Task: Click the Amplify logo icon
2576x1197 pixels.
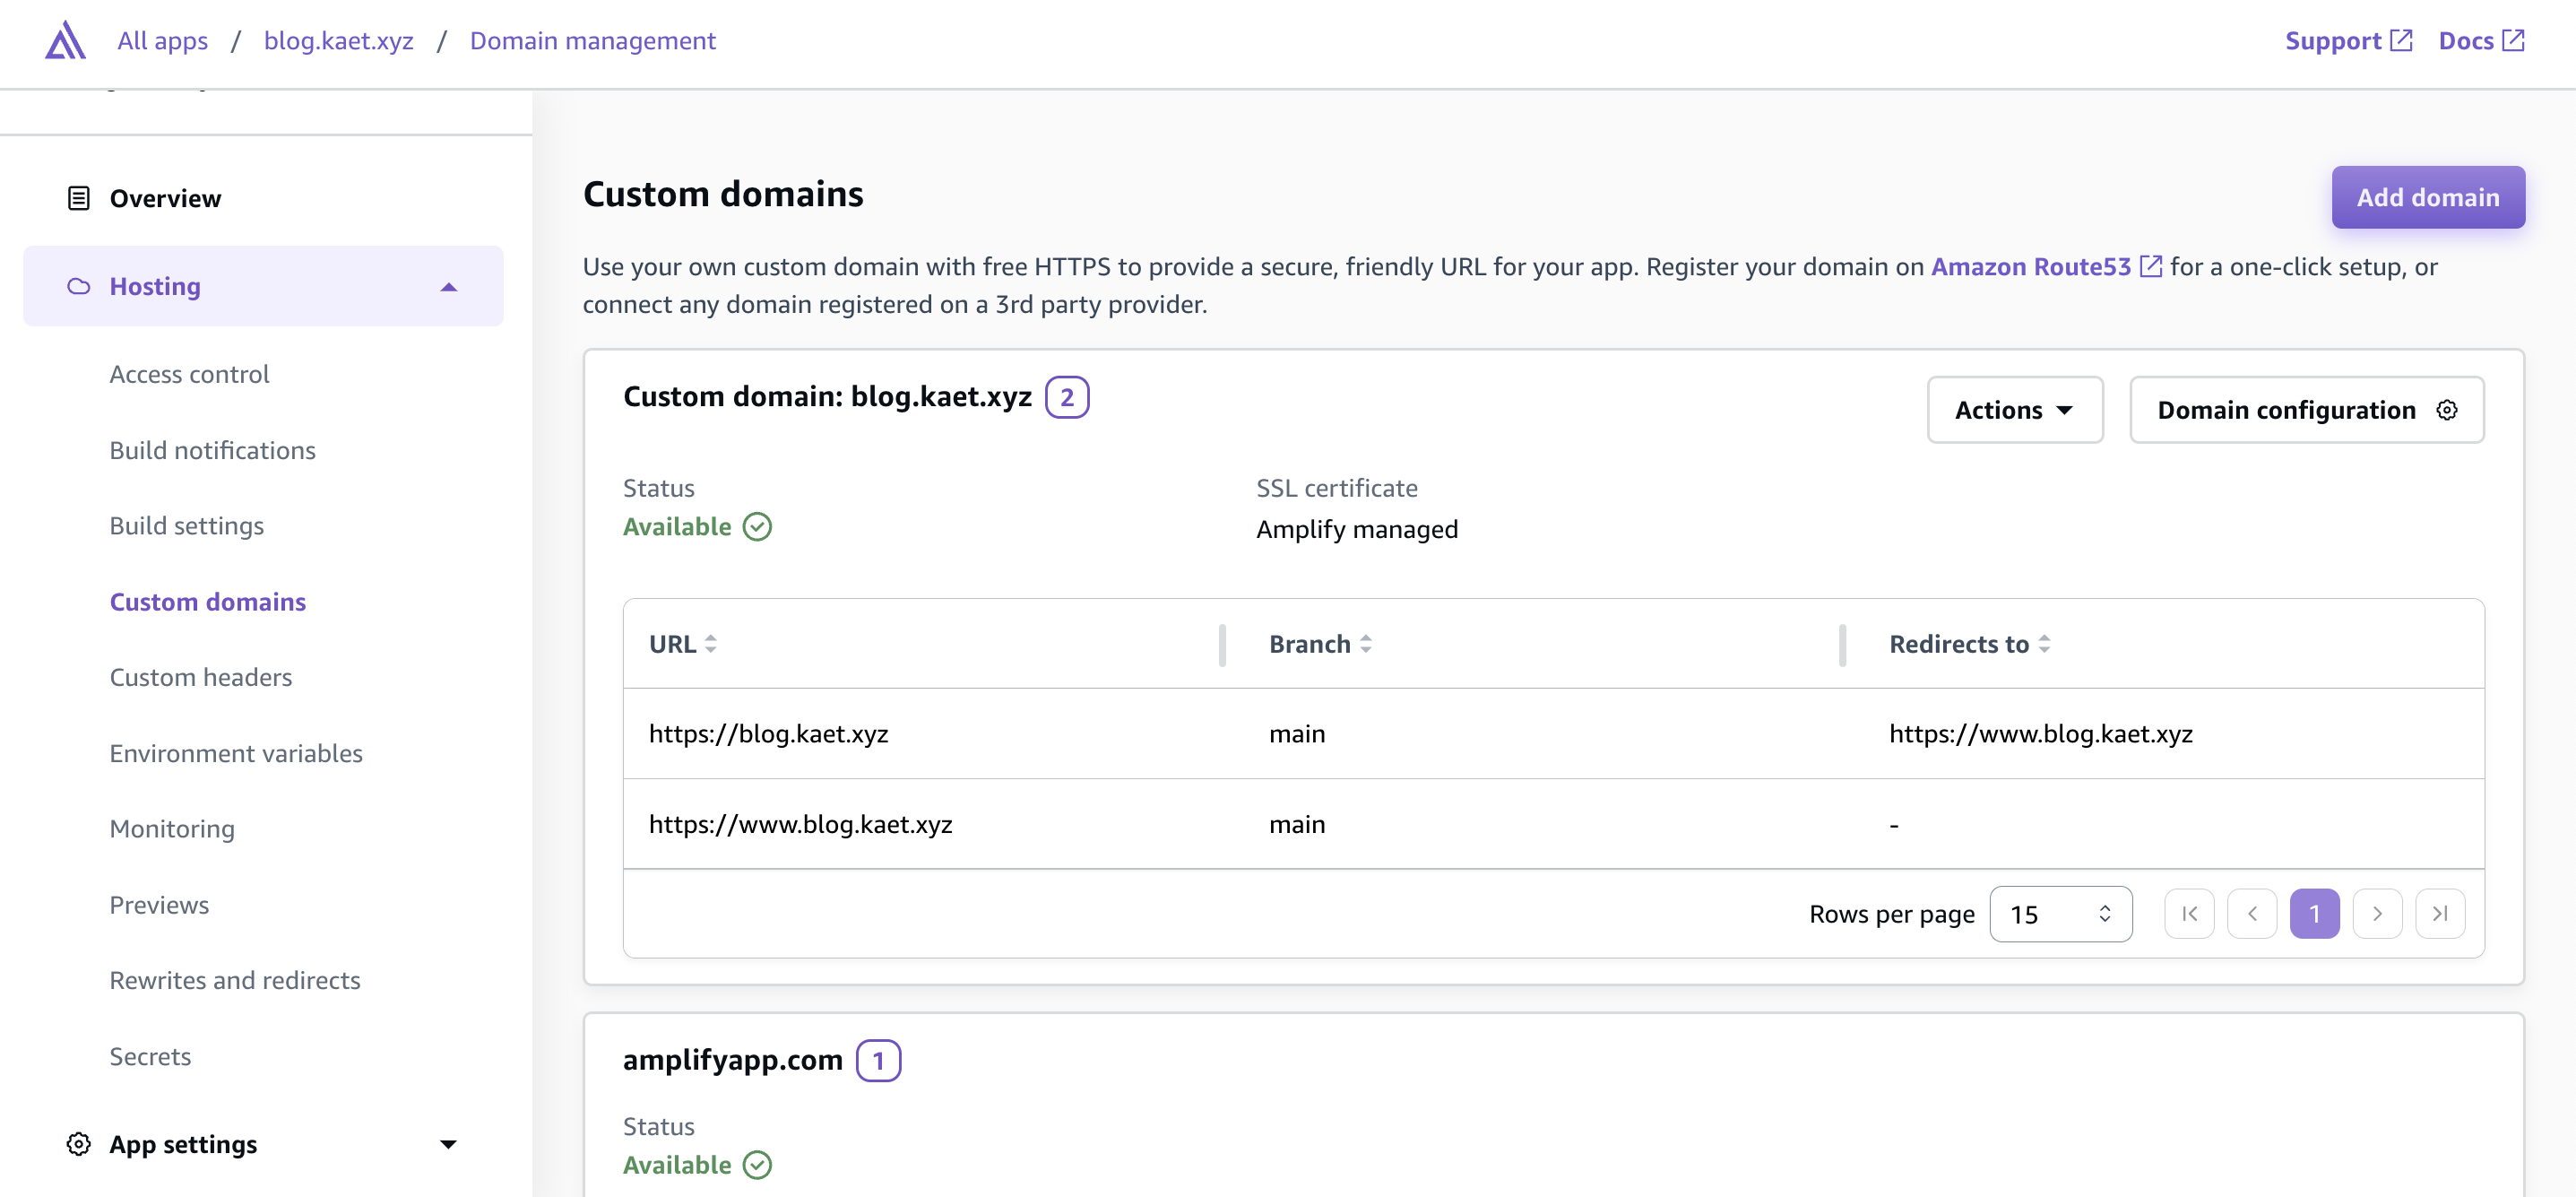Action: (x=65, y=41)
